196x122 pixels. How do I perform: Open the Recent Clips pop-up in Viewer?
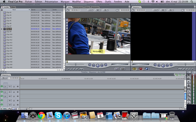tap(117, 69)
